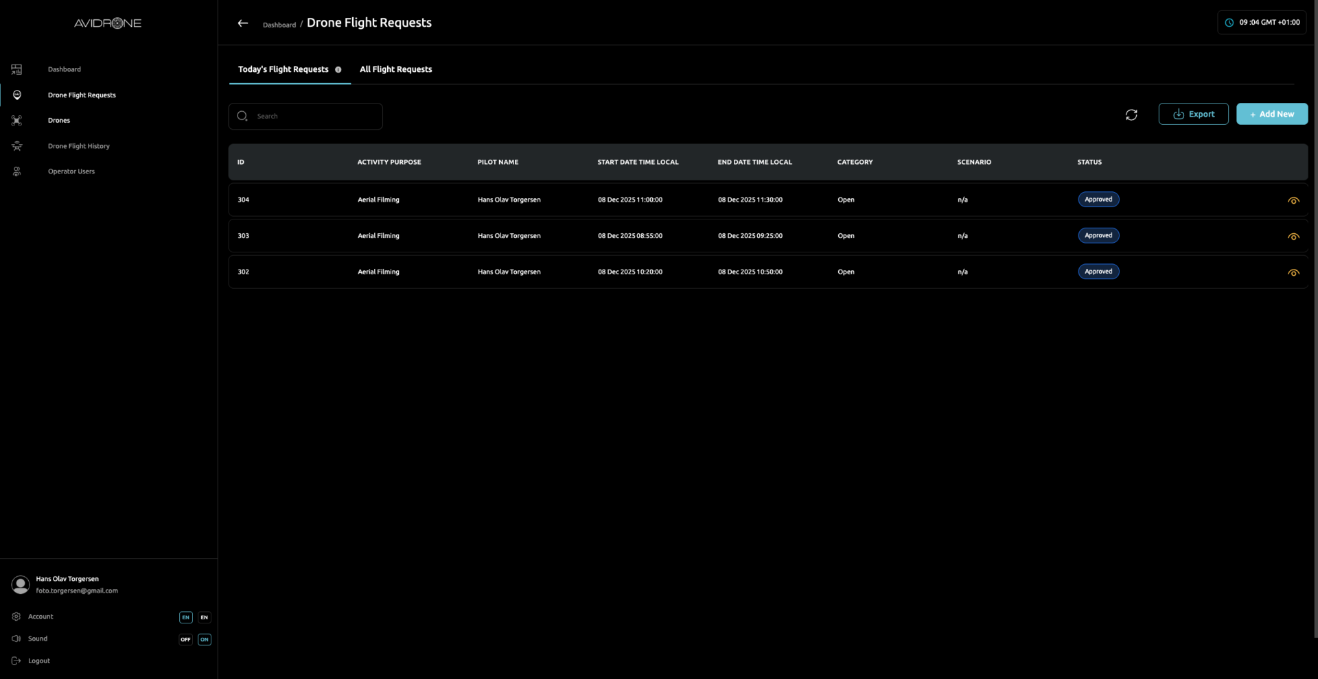Turn sound OFF
This screenshot has height=679, width=1318.
pos(185,639)
